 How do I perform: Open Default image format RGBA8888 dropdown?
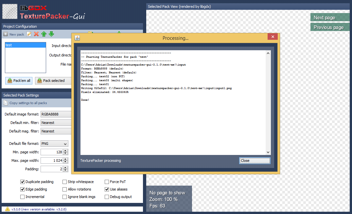pyautogui.click(x=56, y=114)
